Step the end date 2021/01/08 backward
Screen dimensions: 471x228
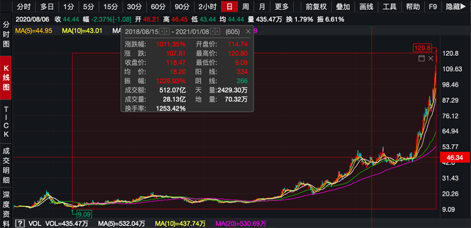tap(213, 32)
